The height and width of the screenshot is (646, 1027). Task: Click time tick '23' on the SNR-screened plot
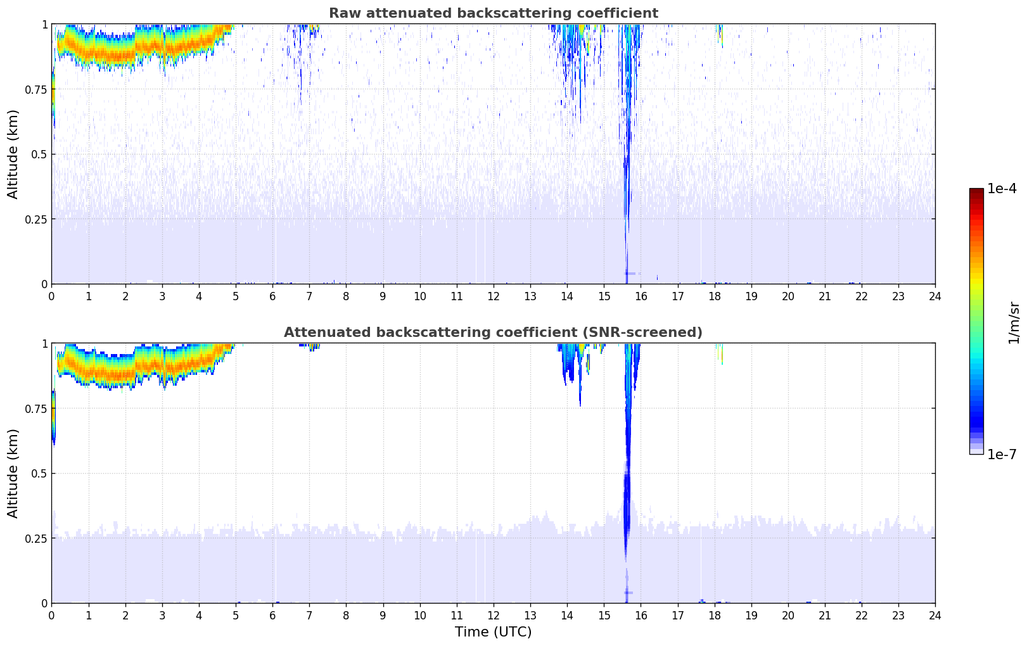pyautogui.click(x=898, y=615)
